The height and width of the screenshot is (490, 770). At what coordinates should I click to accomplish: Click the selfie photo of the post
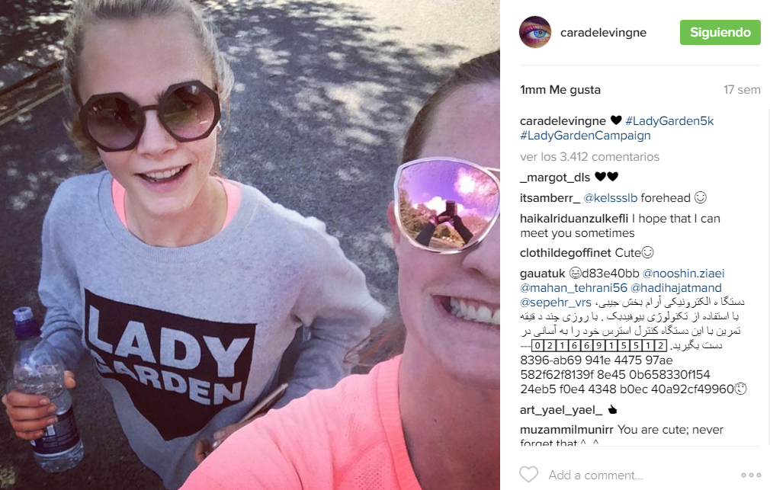250,245
